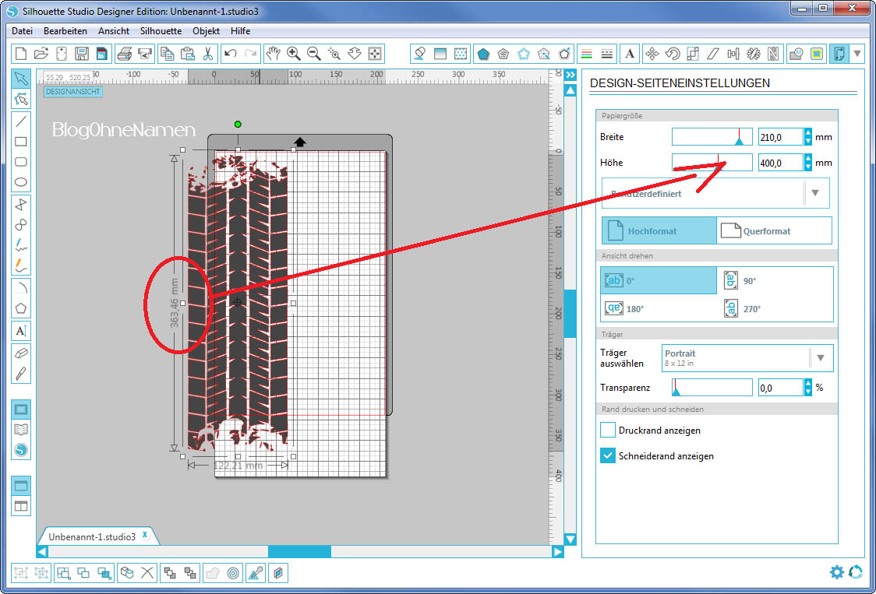This screenshot has width=876, height=594.
Task: Select the Eraser tool
Action: click(21, 353)
